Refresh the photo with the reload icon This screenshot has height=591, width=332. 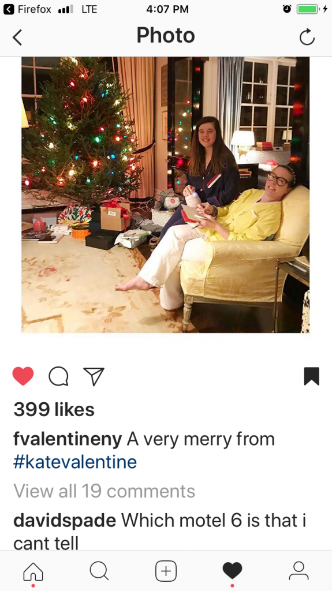point(307,37)
